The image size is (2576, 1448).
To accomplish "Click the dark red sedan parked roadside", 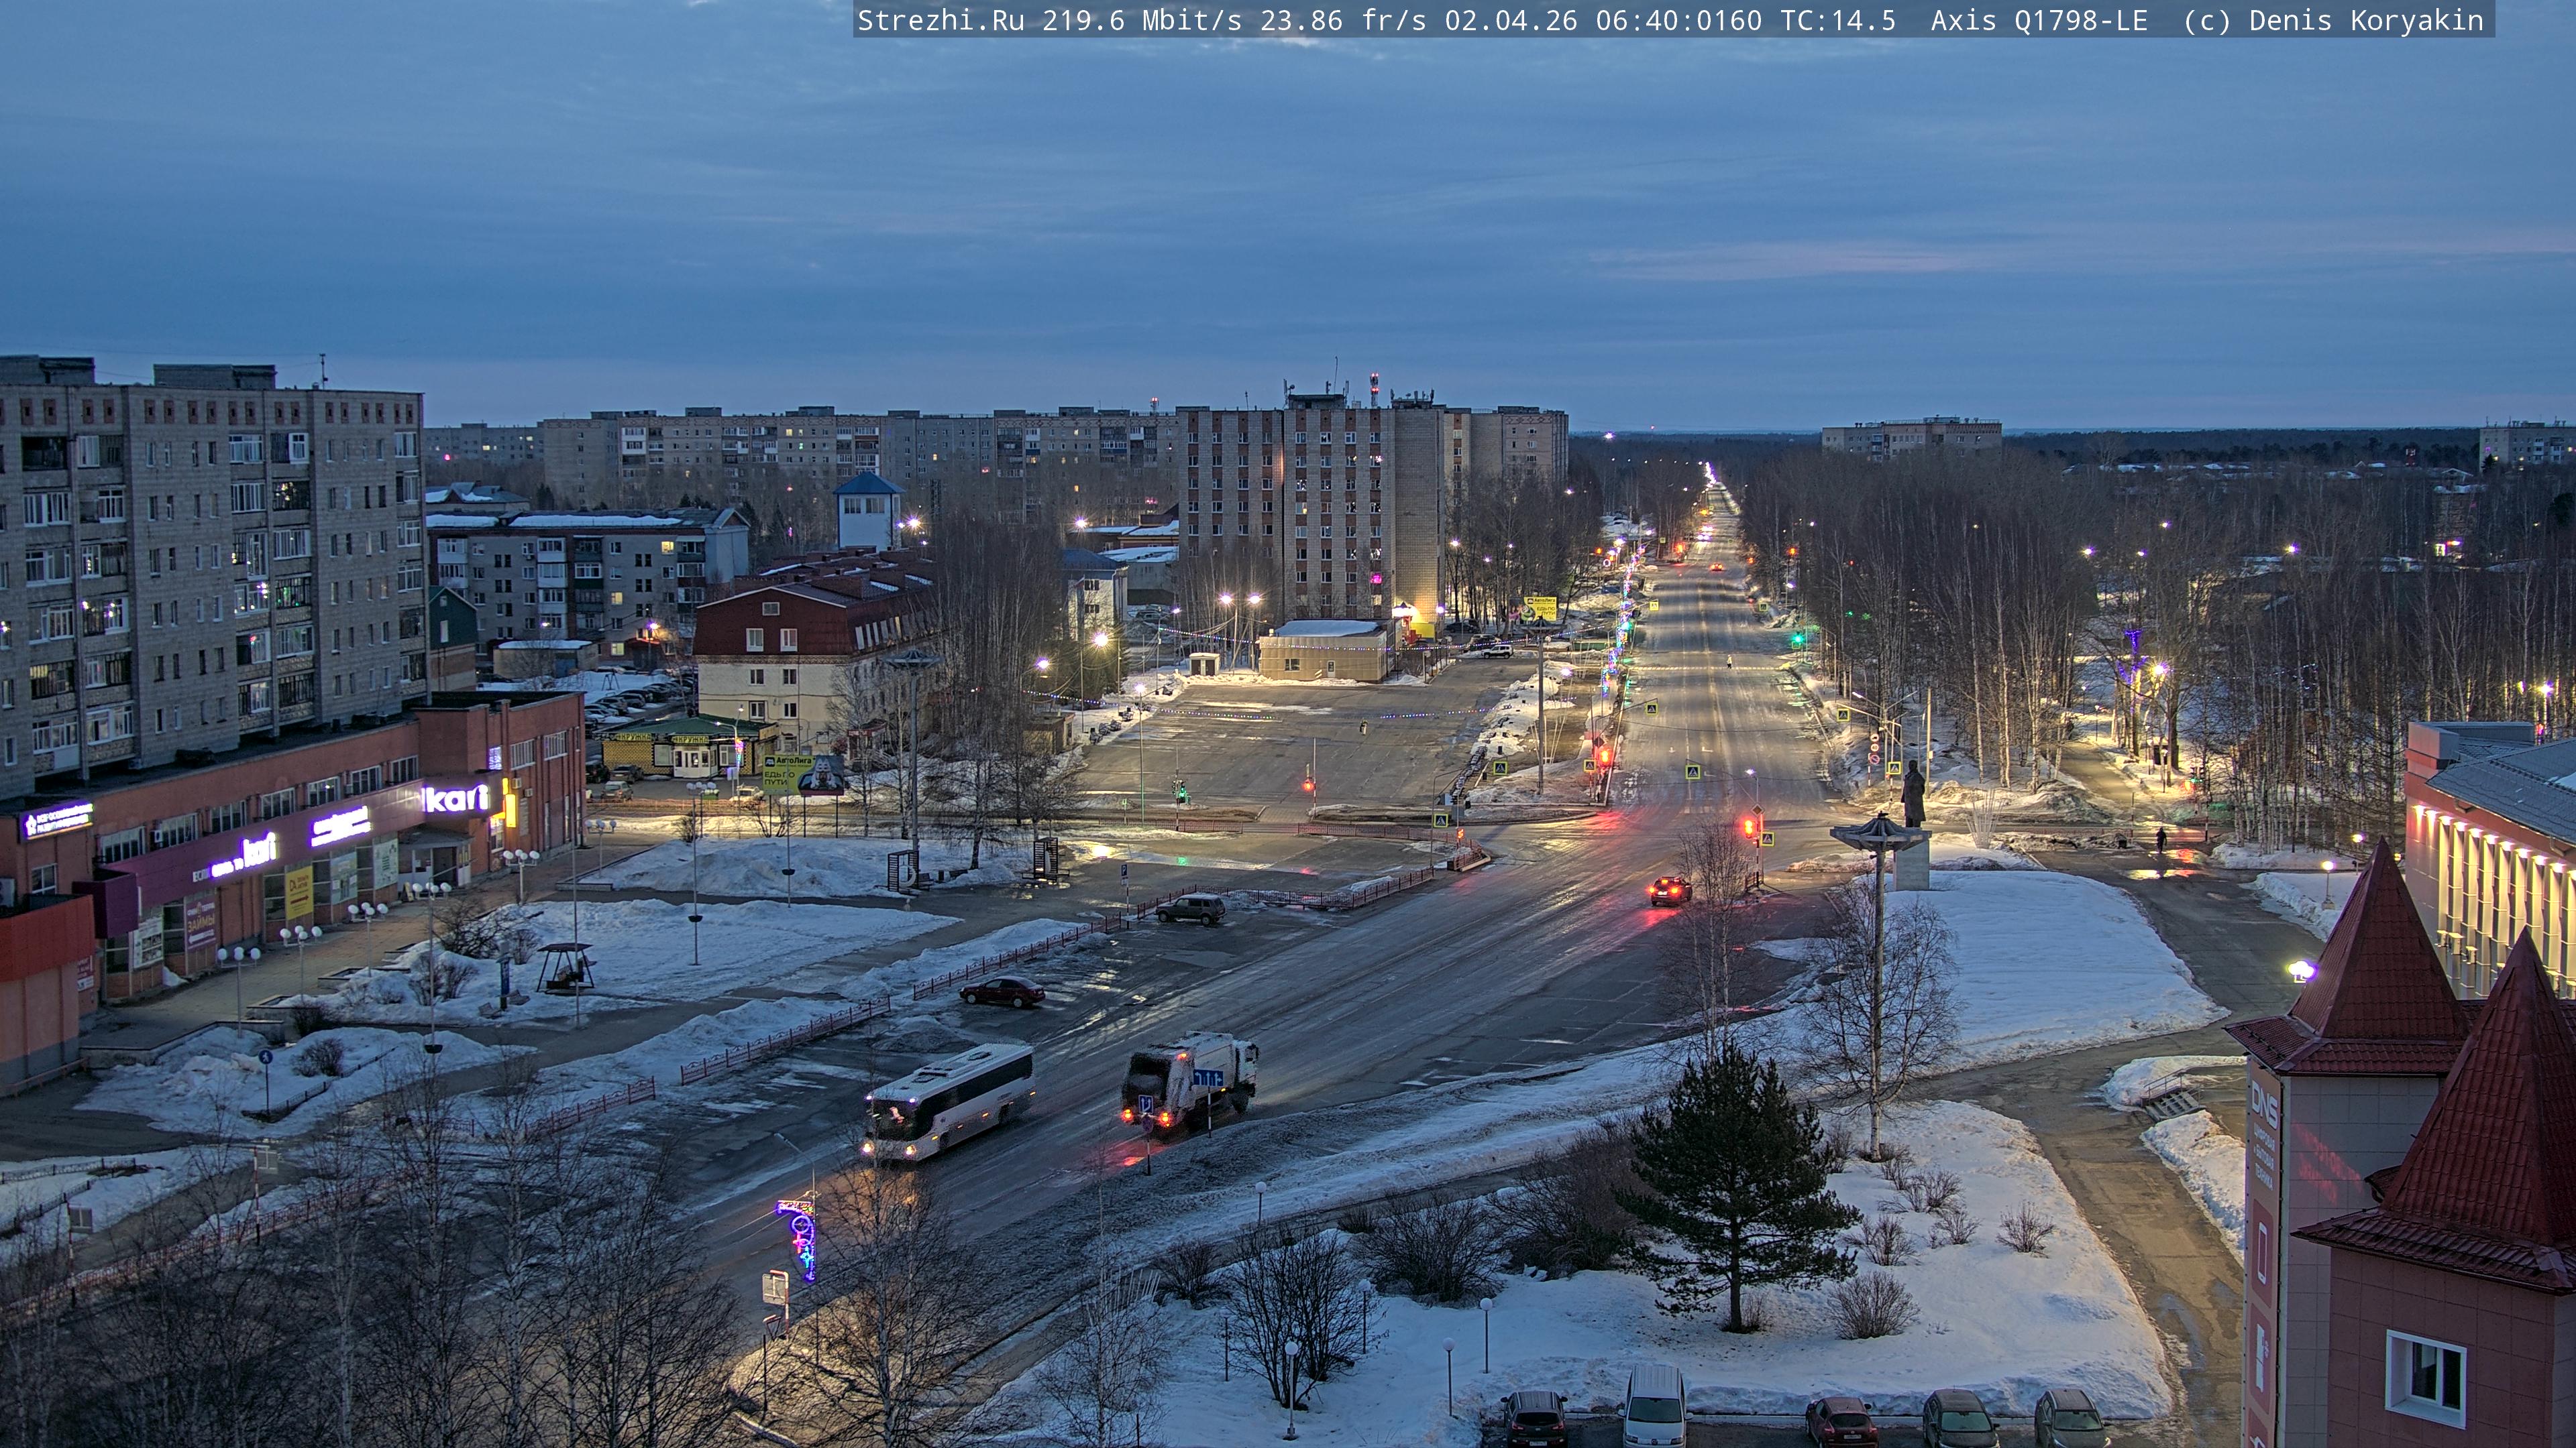I will (1002, 991).
